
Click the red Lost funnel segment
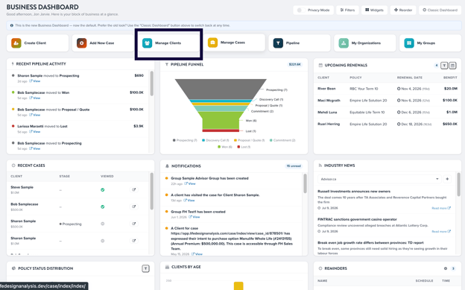click(221, 130)
